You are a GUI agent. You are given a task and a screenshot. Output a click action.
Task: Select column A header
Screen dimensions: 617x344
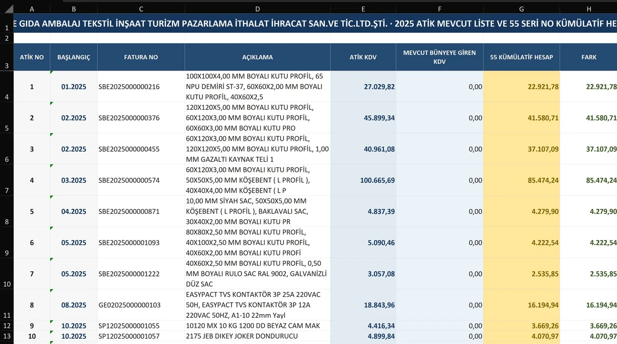[32, 9]
